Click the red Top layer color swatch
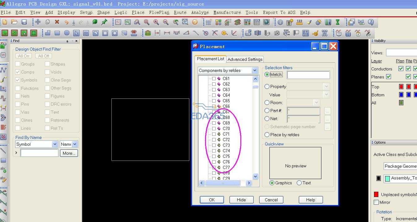 401,87
